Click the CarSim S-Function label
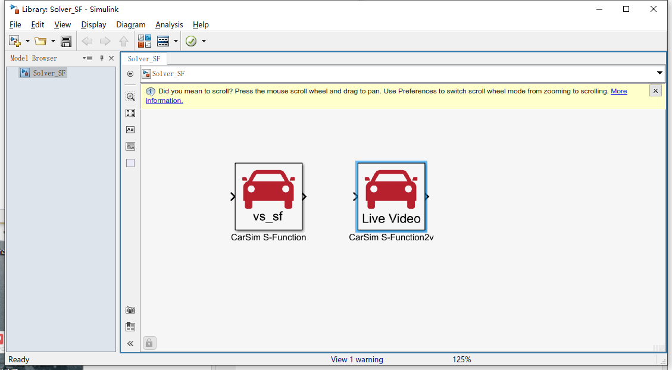The width and height of the screenshot is (672, 370). pos(268,237)
